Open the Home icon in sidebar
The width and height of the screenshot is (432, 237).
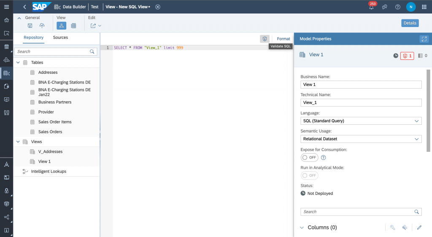point(7,20)
